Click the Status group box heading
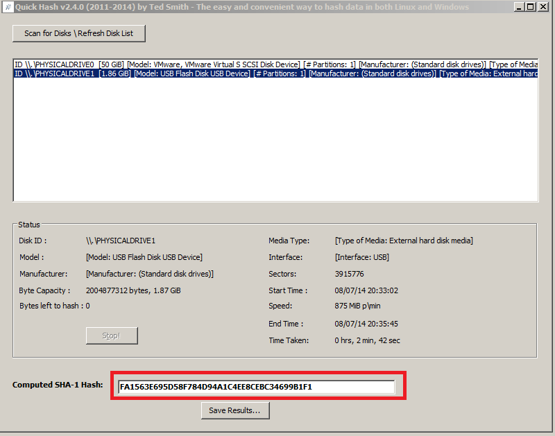The width and height of the screenshot is (555, 436). (29, 225)
